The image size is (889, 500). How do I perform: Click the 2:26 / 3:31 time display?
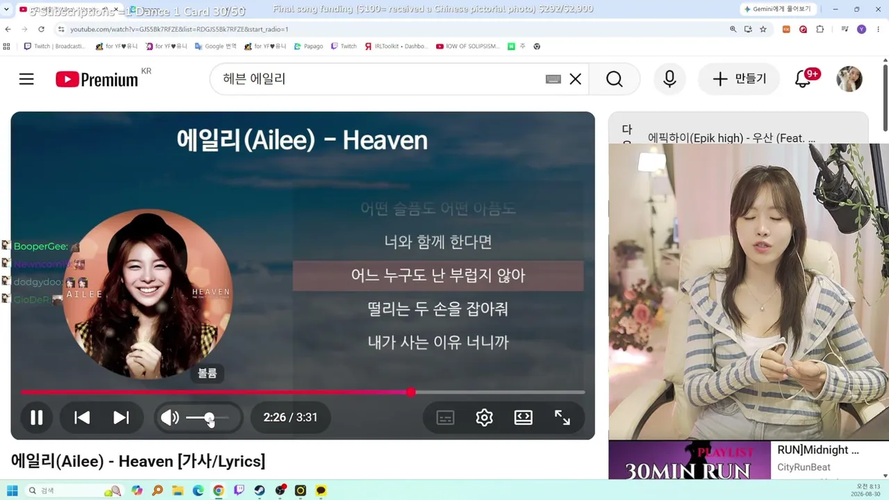click(290, 417)
